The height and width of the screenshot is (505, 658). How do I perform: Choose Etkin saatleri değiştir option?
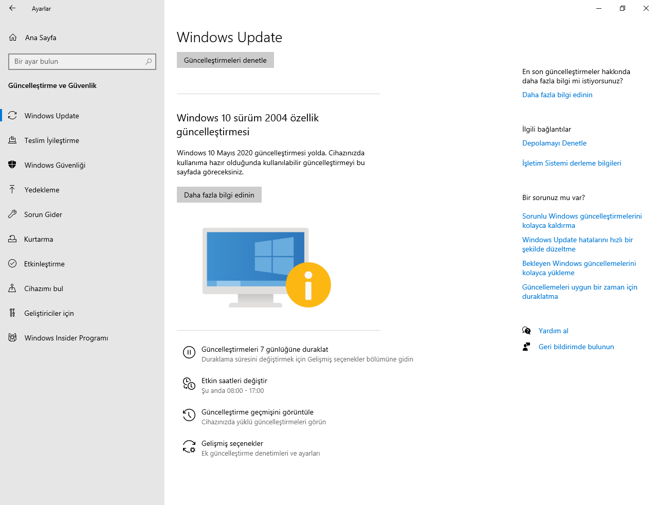point(225,385)
